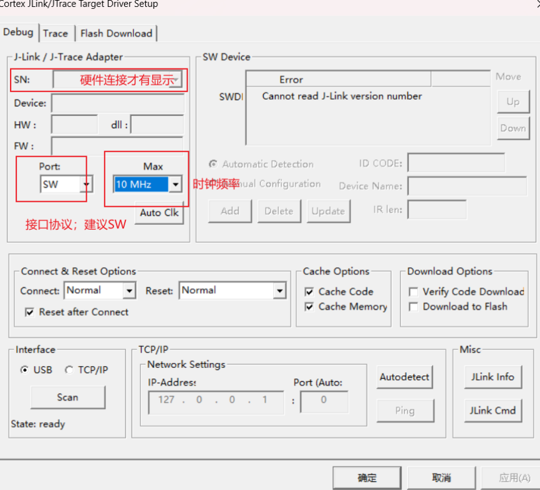The image size is (540, 490).
Task: Click the Move Down button
Action: (513, 128)
